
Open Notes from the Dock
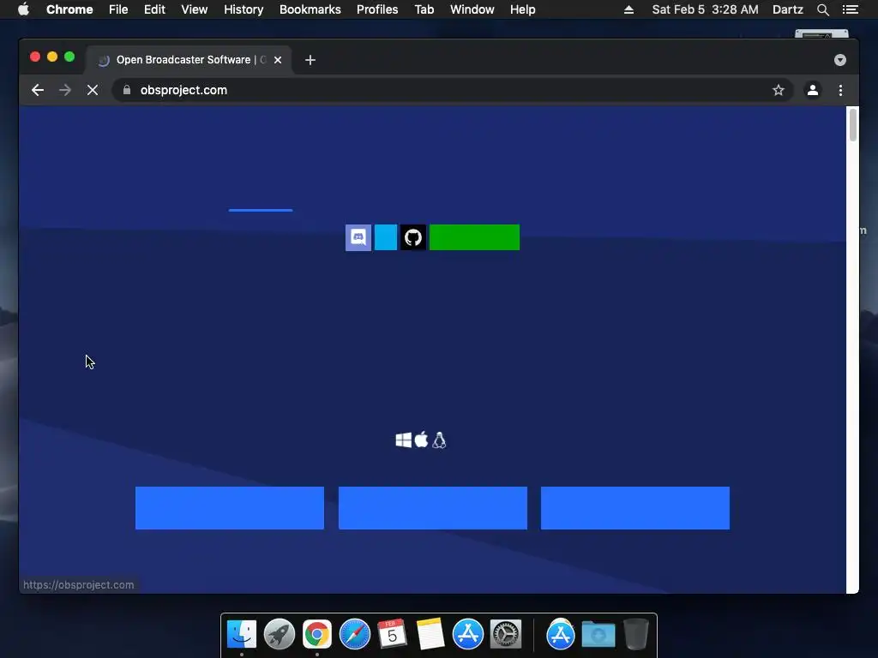point(430,634)
